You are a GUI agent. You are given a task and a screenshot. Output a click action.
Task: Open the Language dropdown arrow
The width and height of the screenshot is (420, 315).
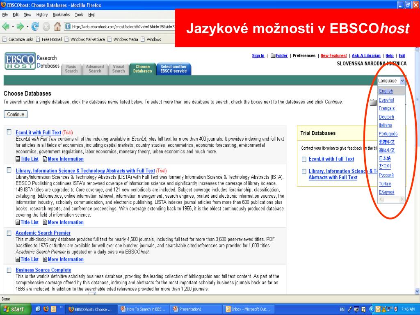pos(402,81)
